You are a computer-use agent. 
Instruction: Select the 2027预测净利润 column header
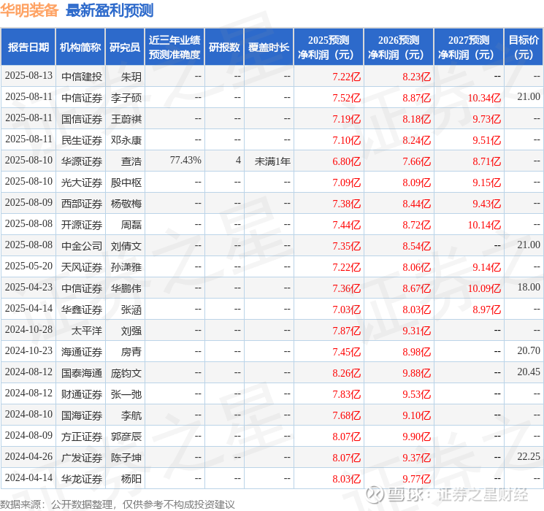click(469, 47)
